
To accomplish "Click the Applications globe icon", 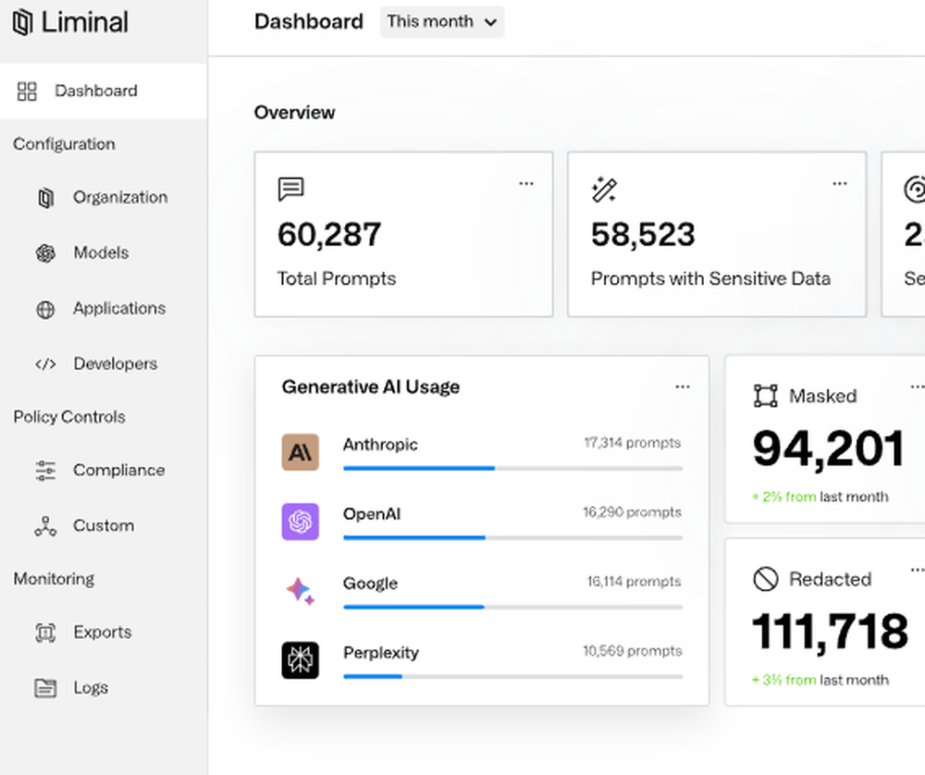I will (45, 309).
